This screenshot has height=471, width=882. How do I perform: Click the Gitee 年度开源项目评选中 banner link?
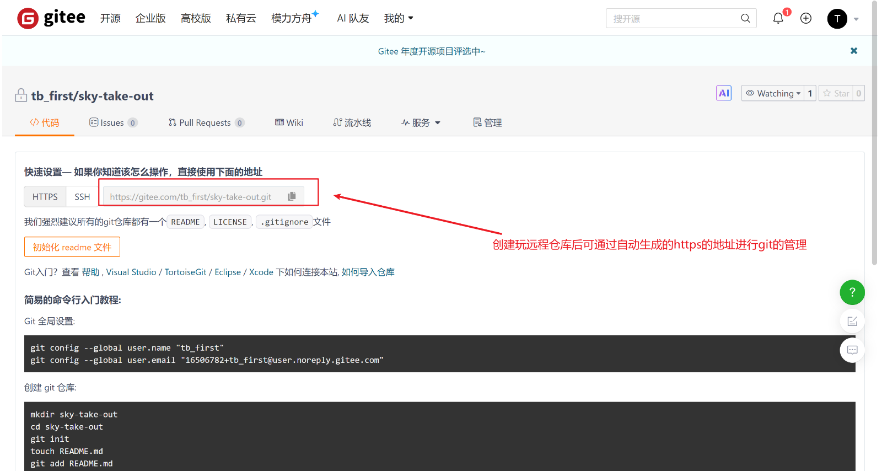pos(432,51)
